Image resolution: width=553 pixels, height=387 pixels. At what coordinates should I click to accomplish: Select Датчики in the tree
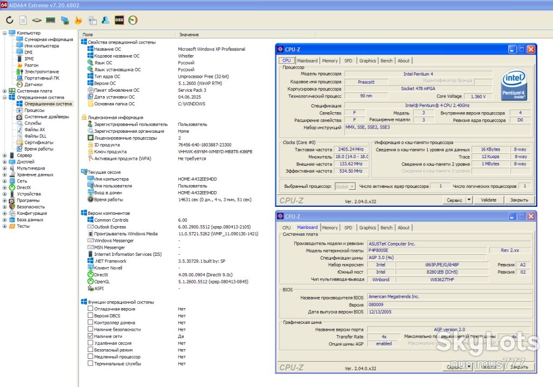coord(33,85)
